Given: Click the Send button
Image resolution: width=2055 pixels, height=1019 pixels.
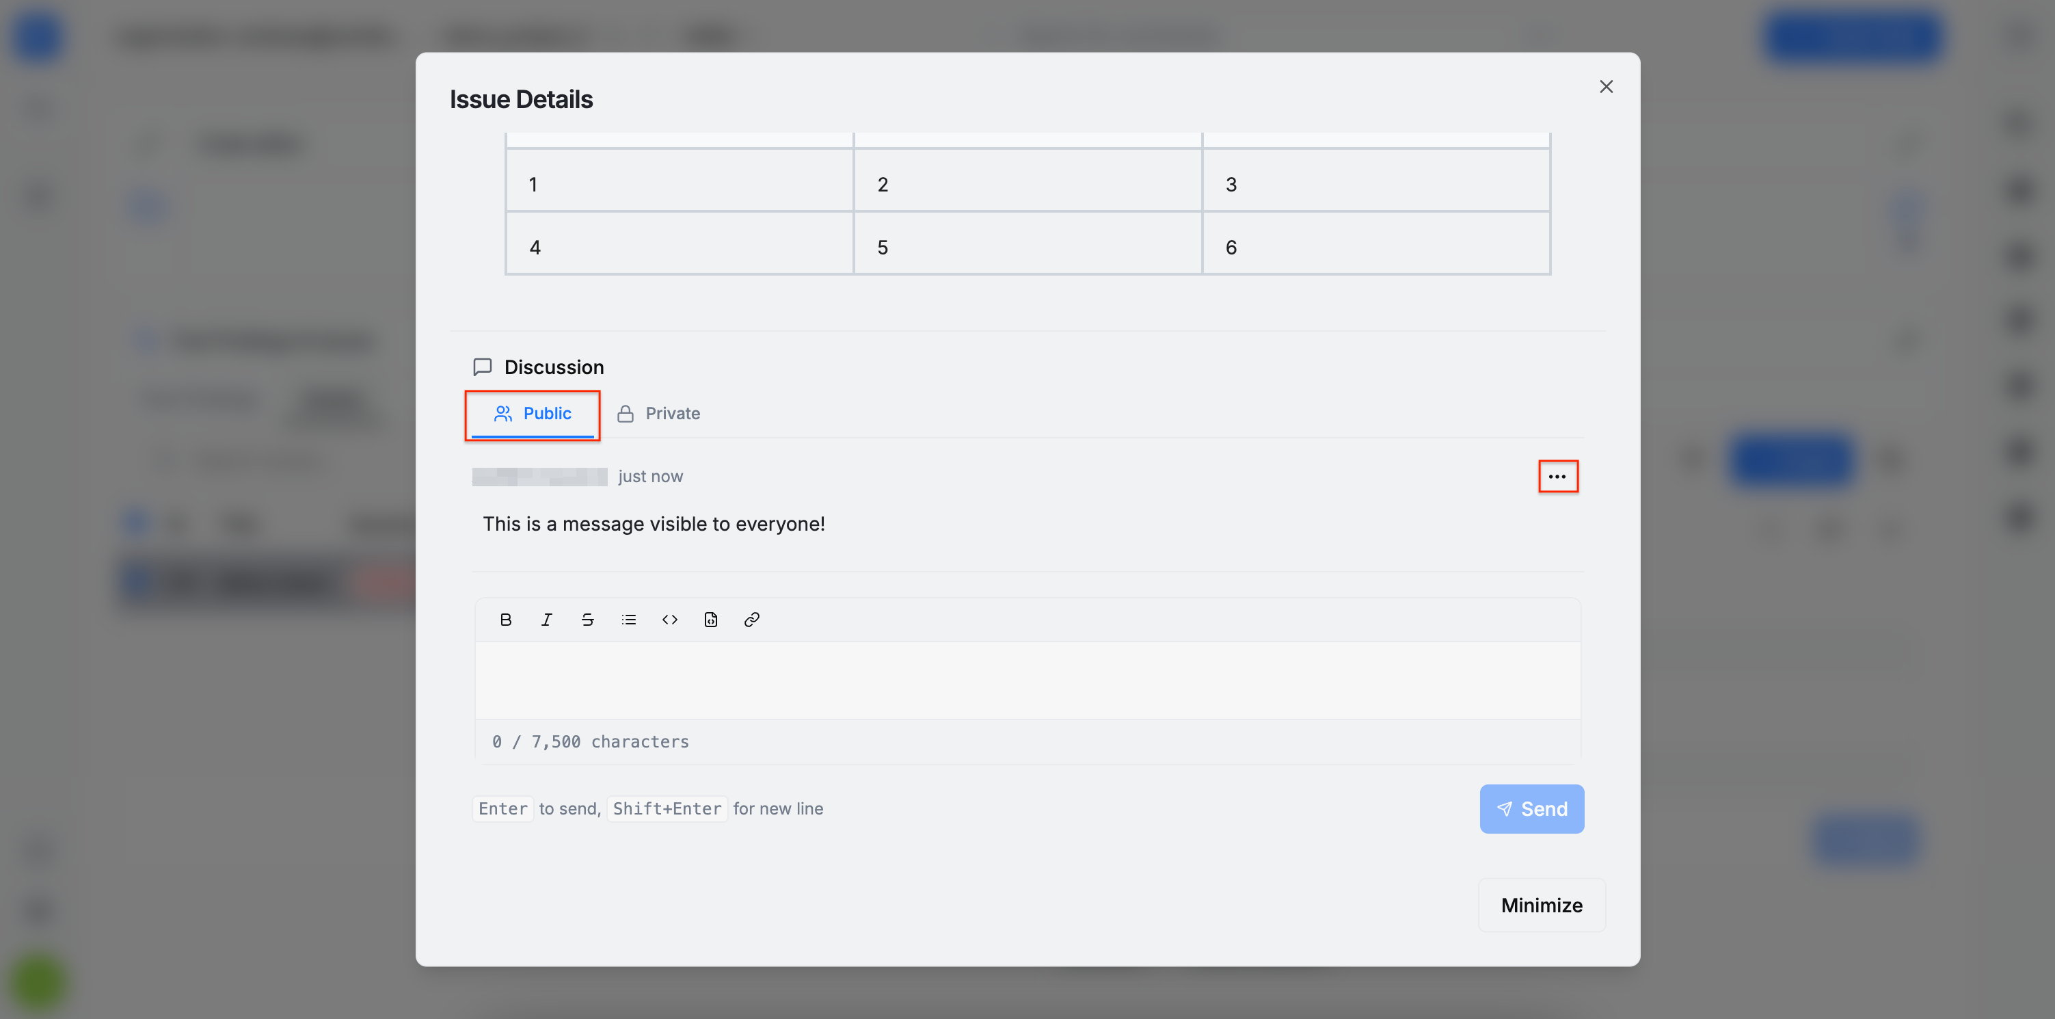Looking at the screenshot, I should (1531, 808).
